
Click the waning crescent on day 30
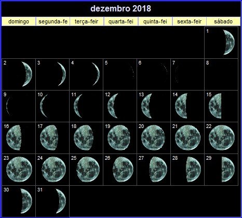(26, 201)
